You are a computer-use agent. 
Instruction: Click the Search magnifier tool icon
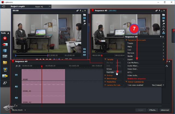pyautogui.click(x=5, y=63)
